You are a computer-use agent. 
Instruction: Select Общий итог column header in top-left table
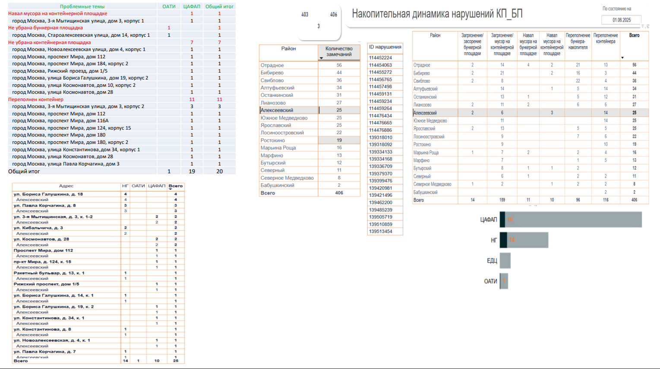pos(219,6)
